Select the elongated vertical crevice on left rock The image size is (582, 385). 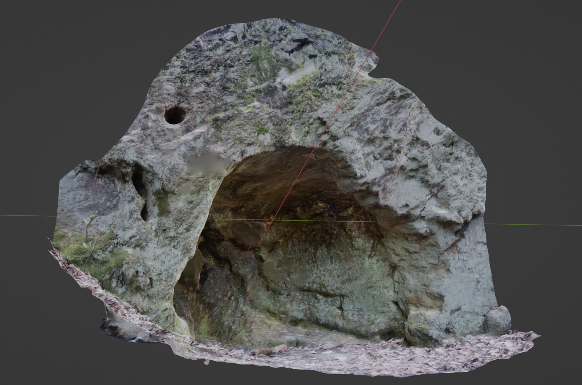coord(139,190)
